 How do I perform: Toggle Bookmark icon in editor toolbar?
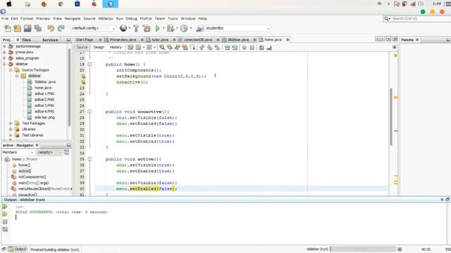(x=218, y=48)
